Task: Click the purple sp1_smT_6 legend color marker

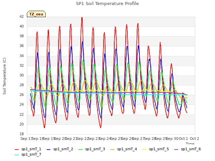Action: (x=176, y=150)
